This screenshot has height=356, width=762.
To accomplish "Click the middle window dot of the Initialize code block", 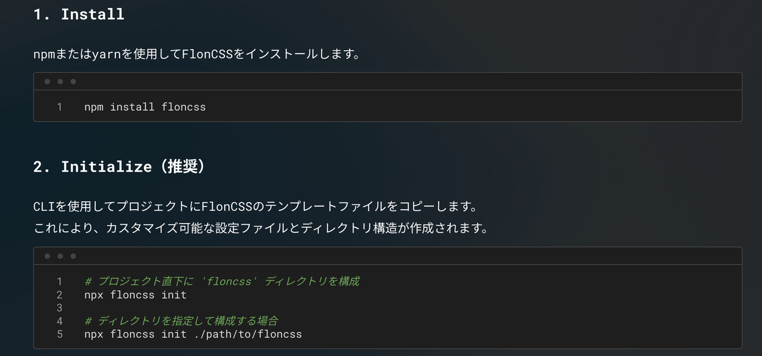I will point(60,256).
